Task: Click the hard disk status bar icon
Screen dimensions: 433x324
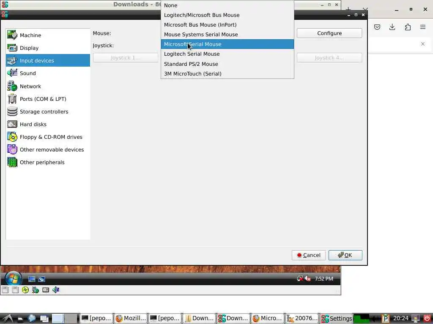Action: (x=46, y=290)
